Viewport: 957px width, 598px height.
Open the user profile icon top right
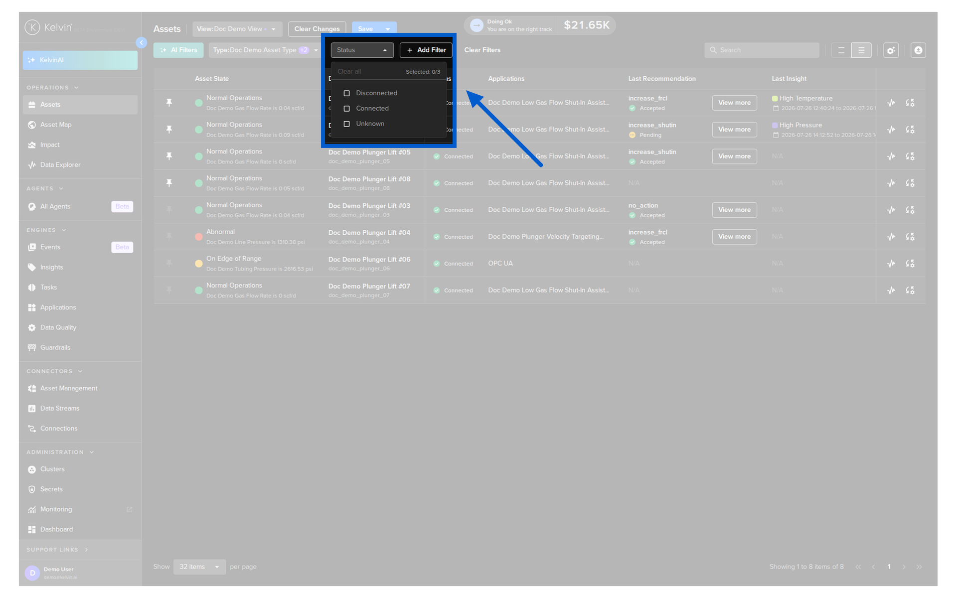pyautogui.click(x=918, y=50)
